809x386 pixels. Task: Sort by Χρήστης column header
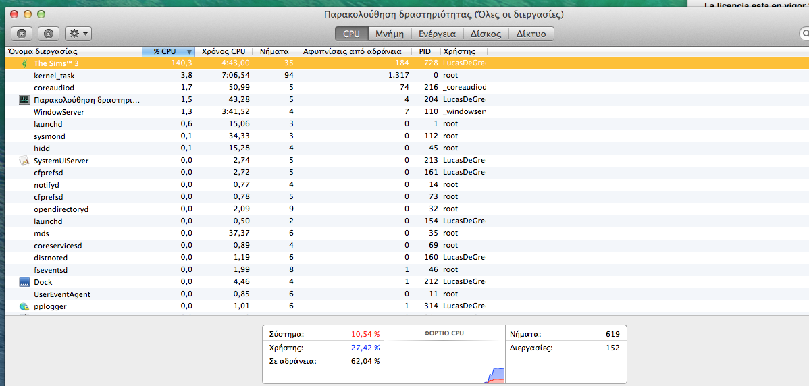(x=463, y=51)
